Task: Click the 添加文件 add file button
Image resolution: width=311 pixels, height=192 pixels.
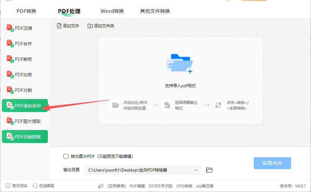Action: click(68, 26)
